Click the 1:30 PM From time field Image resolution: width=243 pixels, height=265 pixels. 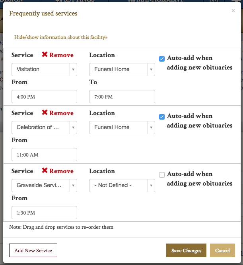(x=44, y=213)
